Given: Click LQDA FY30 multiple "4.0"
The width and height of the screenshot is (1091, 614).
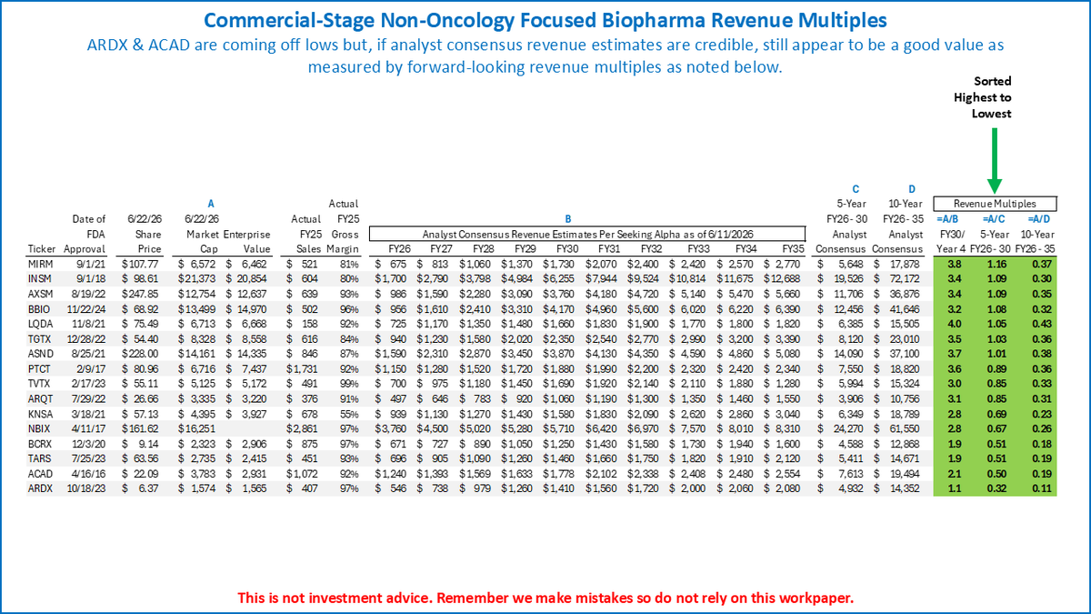Looking at the screenshot, I should point(952,323).
